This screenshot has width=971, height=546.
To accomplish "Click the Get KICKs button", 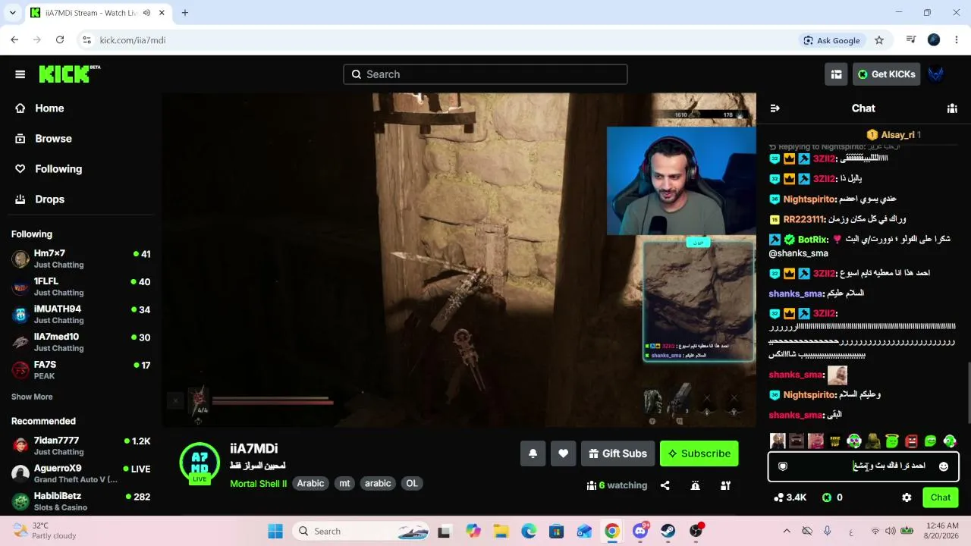I will (x=887, y=74).
